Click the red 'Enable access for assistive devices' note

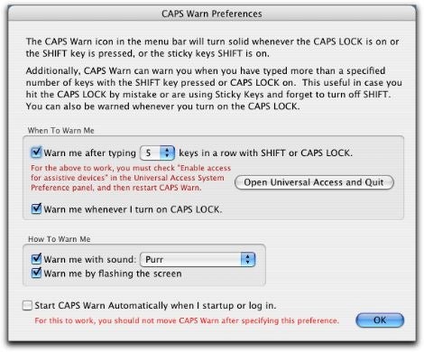[131, 178]
